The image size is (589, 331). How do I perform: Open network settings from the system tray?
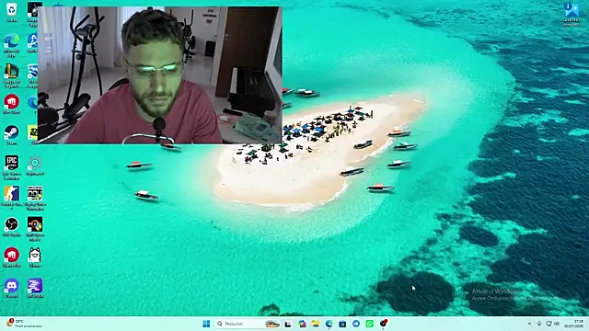pyautogui.click(x=549, y=324)
